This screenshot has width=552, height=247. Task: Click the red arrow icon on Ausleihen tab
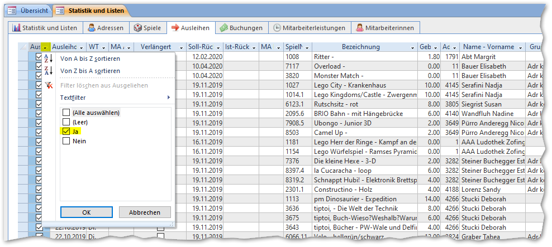175,28
